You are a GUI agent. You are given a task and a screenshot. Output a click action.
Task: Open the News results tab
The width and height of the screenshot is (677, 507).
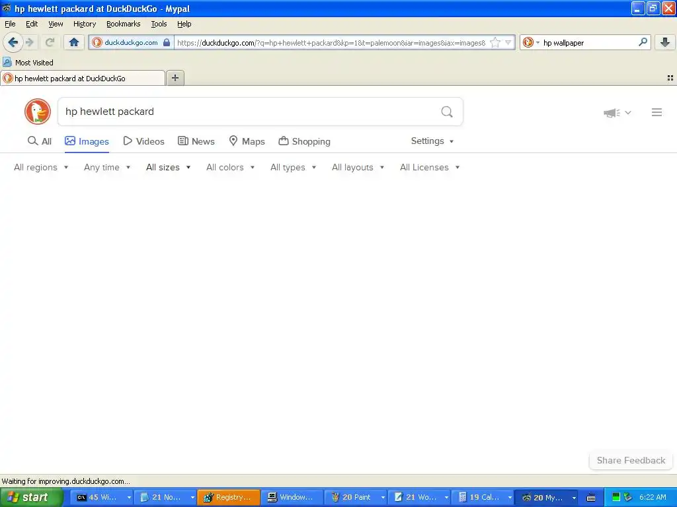[196, 141]
